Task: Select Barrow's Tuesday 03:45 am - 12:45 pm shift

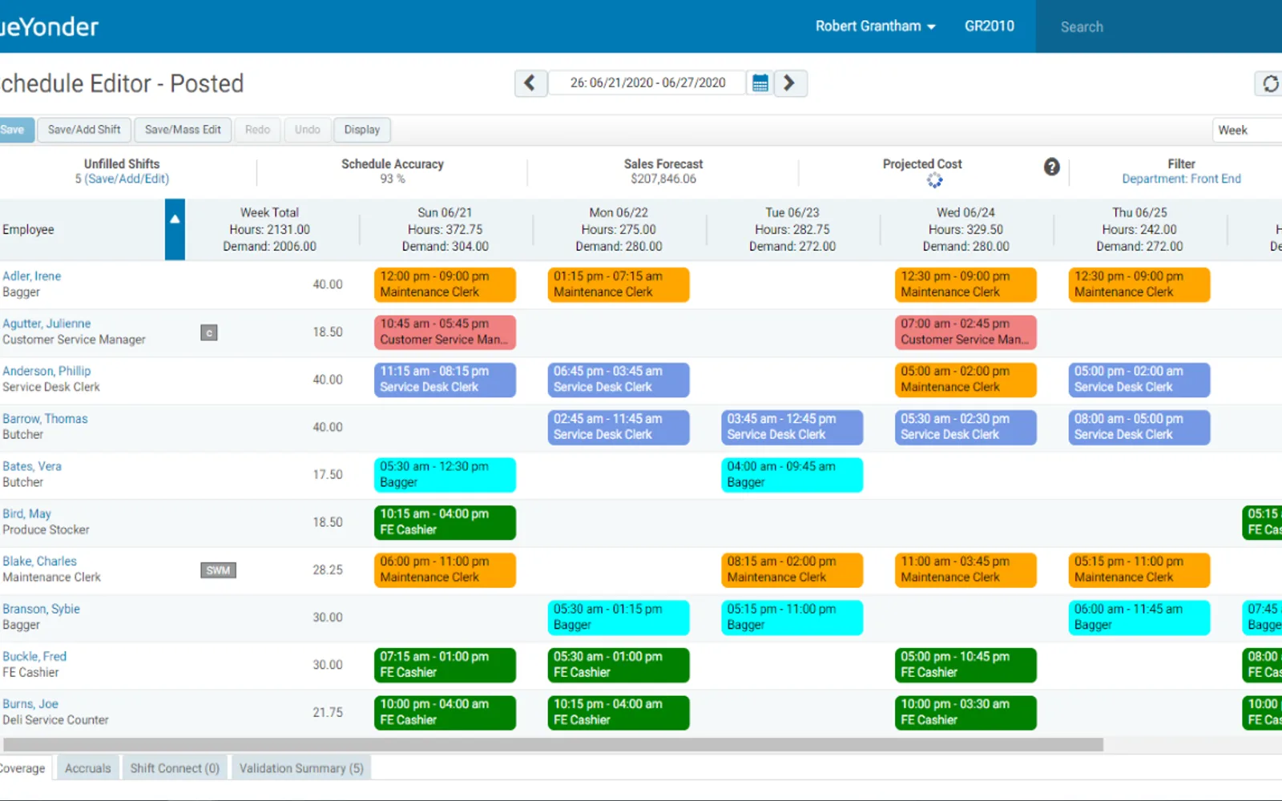Action: click(x=792, y=427)
